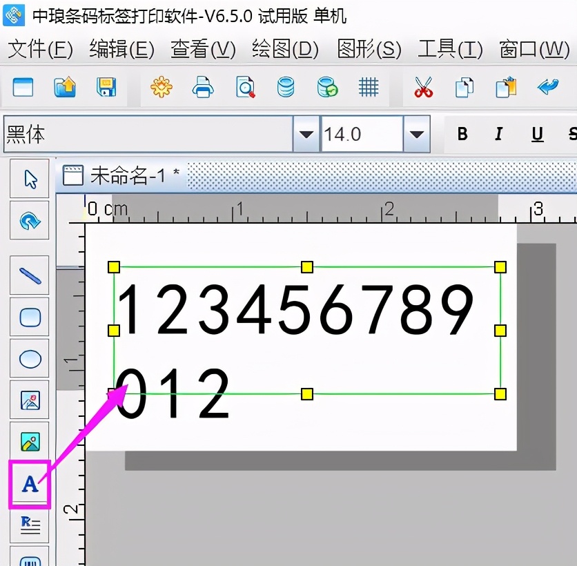The height and width of the screenshot is (566, 577).
Task: Open the 查看(V) menu
Action: point(203,49)
